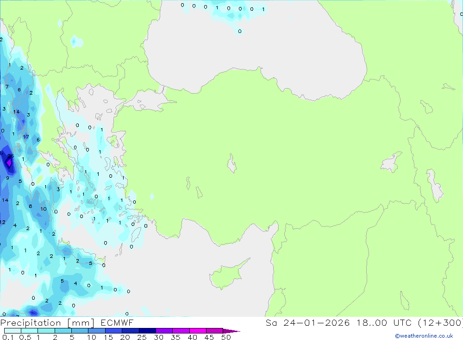Click the "8" map value beside the 10

31,206
